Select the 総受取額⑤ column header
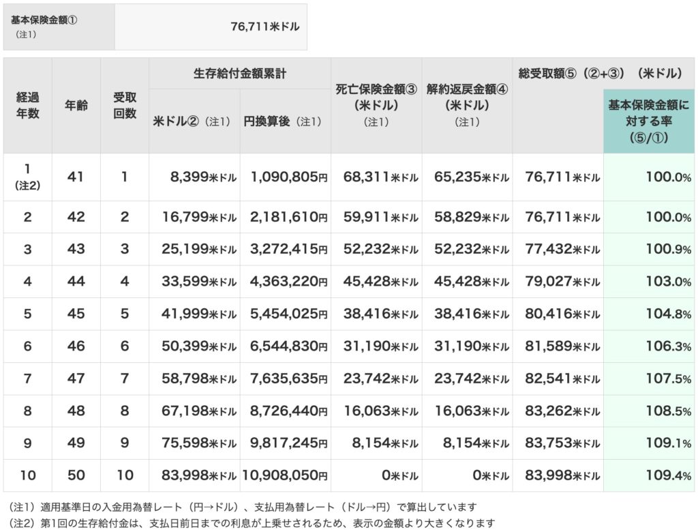The image size is (698, 532). 557,74
